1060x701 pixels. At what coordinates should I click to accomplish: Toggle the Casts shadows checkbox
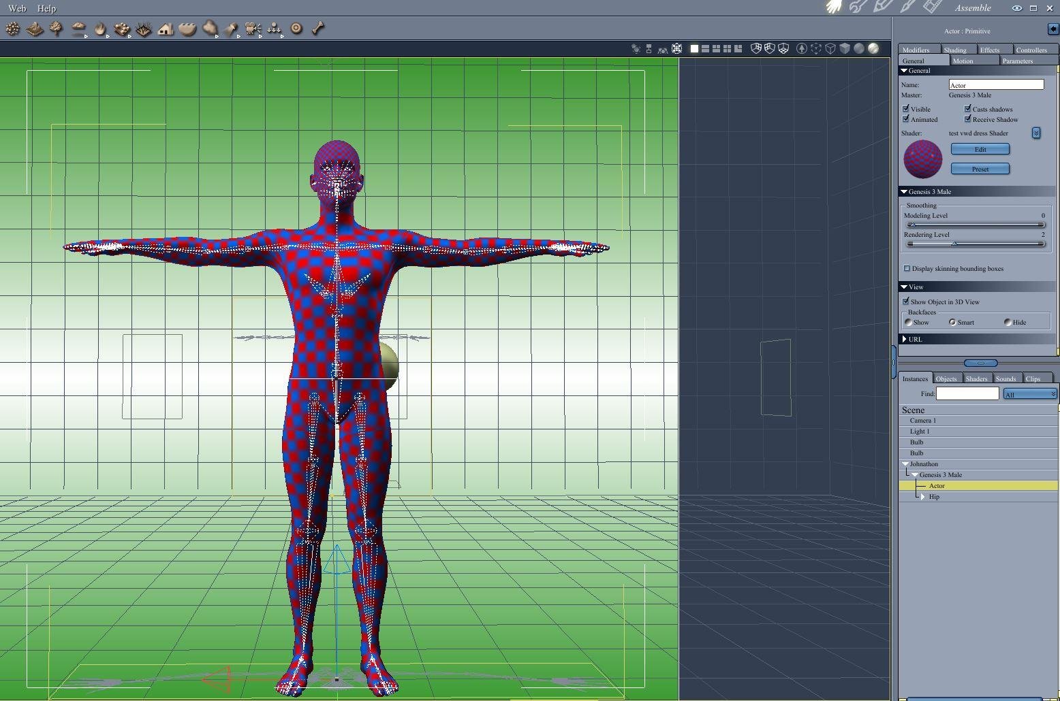967,109
